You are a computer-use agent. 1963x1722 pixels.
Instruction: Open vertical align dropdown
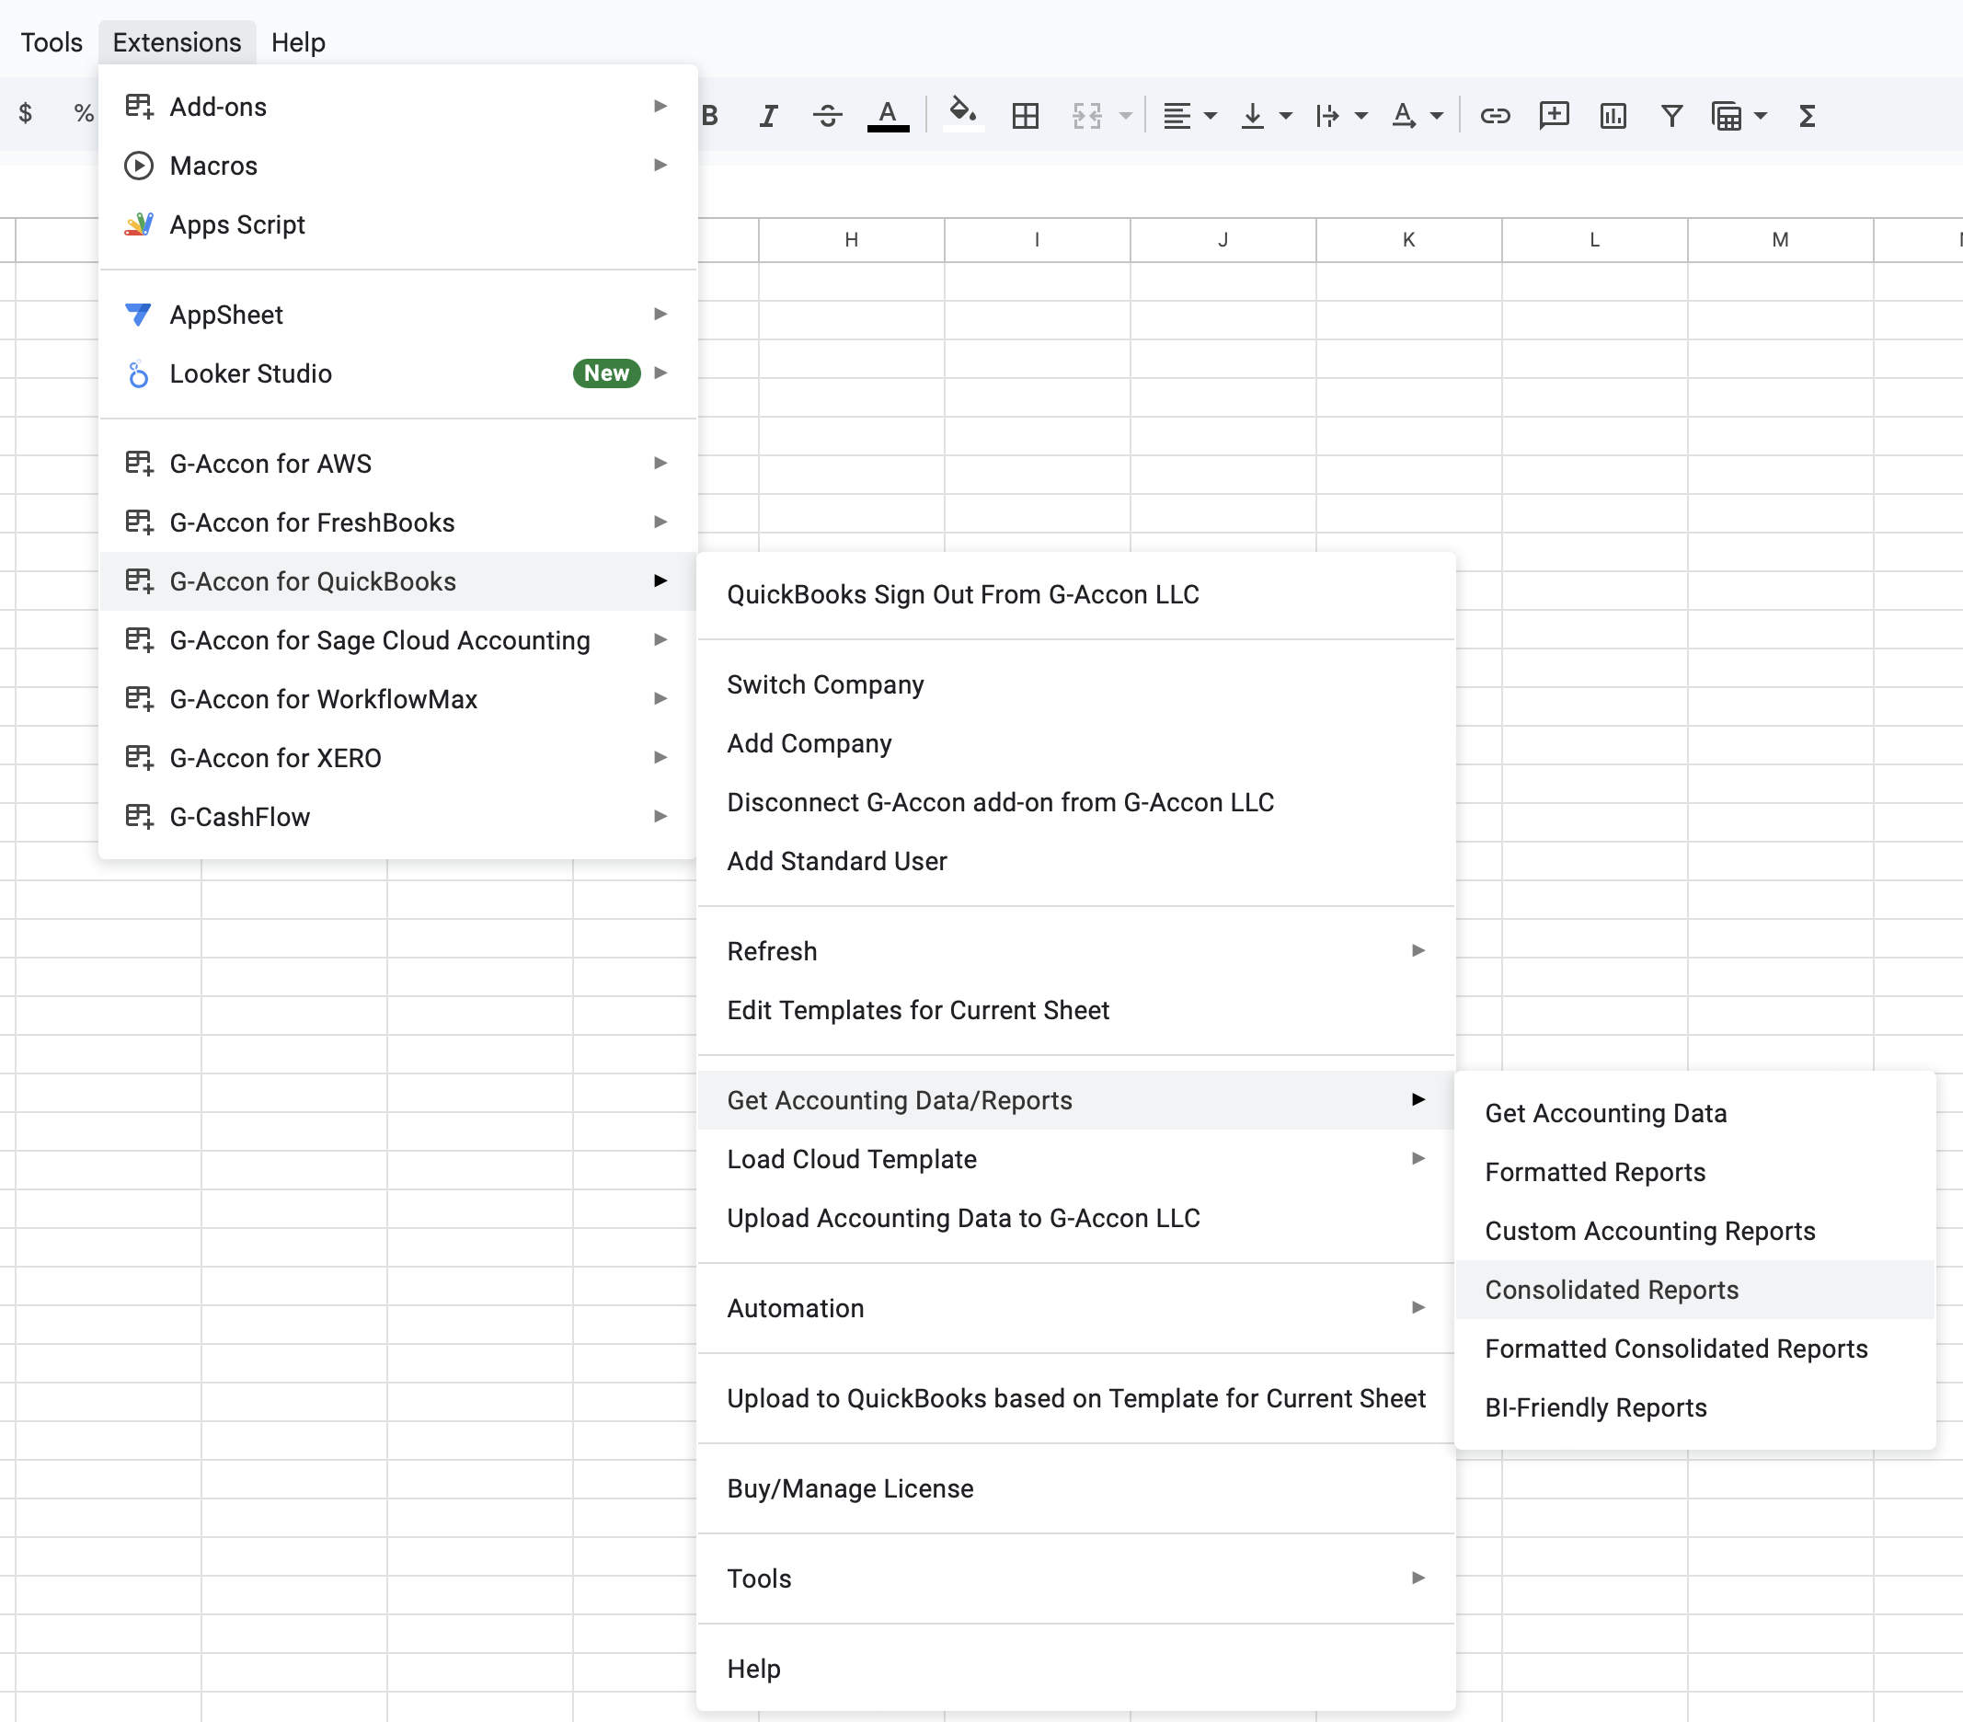point(1265,116)
